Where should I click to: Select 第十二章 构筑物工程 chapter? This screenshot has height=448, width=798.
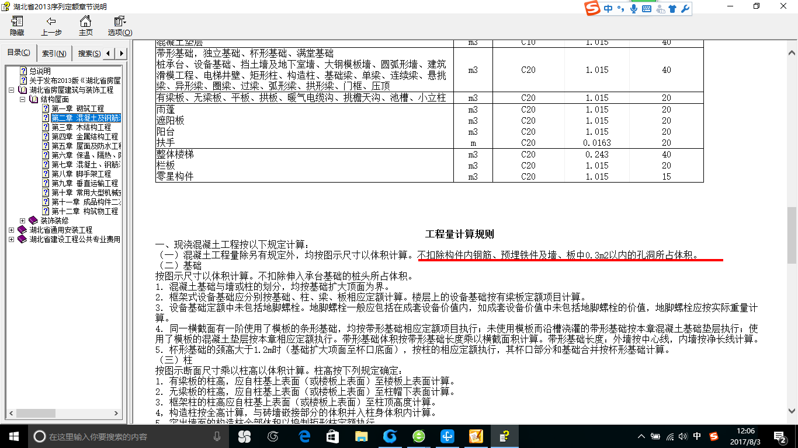pos(85,211)
